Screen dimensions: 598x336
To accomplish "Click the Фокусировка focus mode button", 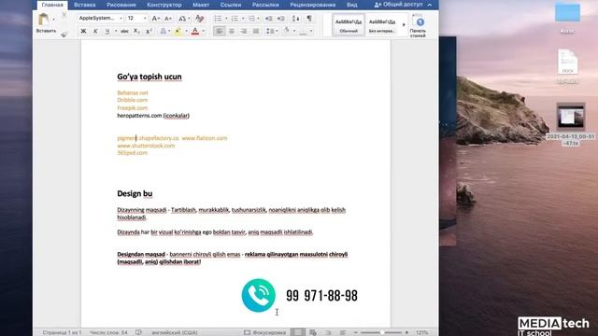I will [x=265, y=332].
